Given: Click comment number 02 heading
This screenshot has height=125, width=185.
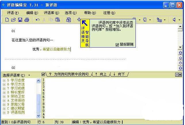Looking at the screenshot, I should [13, 68].
